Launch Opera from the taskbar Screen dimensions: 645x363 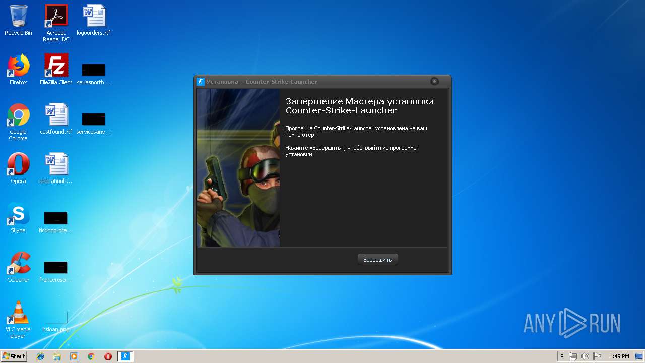pyautogui.click(x=108, y=356)
